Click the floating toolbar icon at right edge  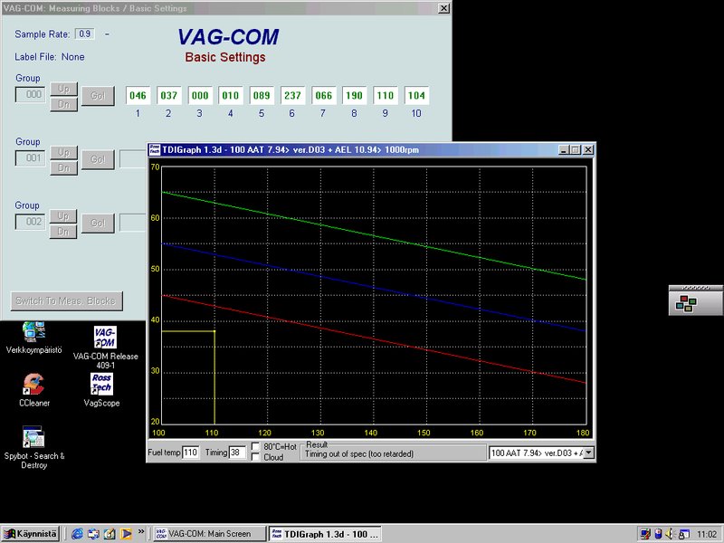[x=685, y=305]
